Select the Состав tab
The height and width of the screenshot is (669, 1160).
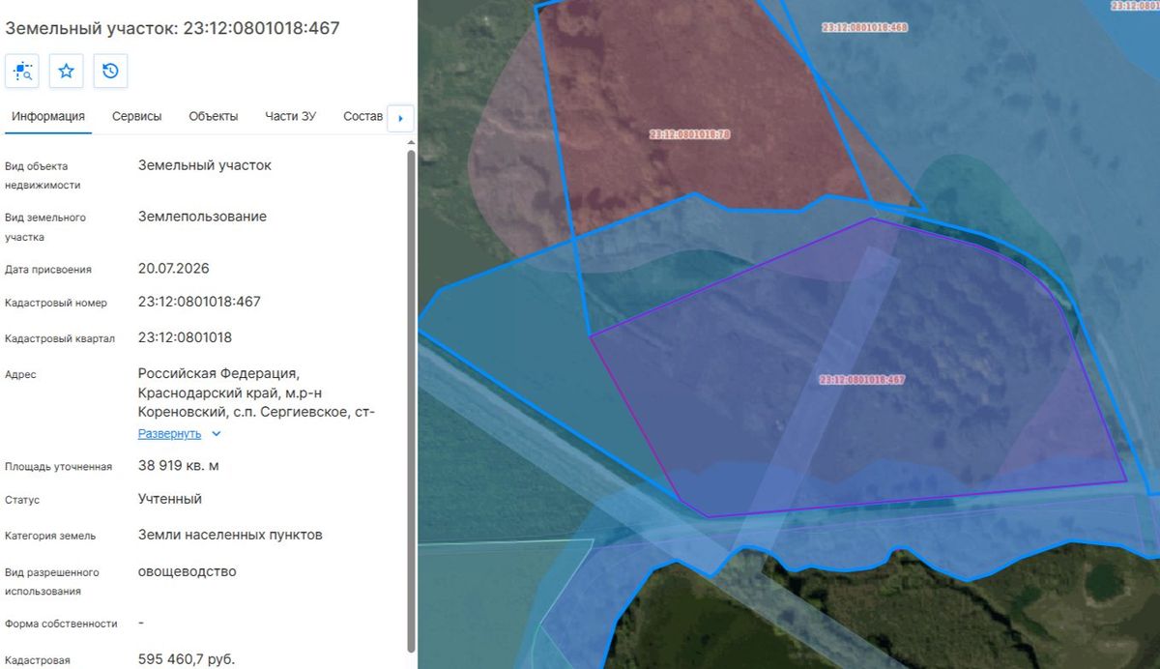363,117
